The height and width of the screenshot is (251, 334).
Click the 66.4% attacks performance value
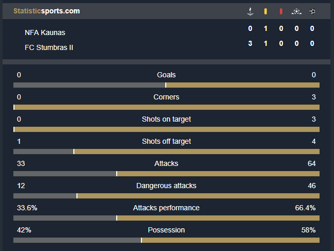click(305, 208)
